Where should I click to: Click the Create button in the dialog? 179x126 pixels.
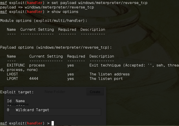[95, 92]
